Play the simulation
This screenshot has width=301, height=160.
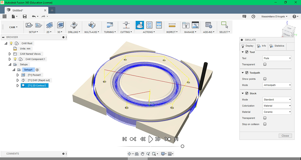(x=151, y=139)
